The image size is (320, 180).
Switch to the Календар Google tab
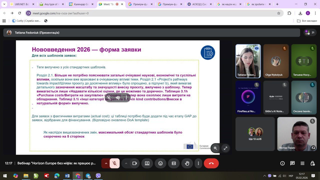pos(81,4)
